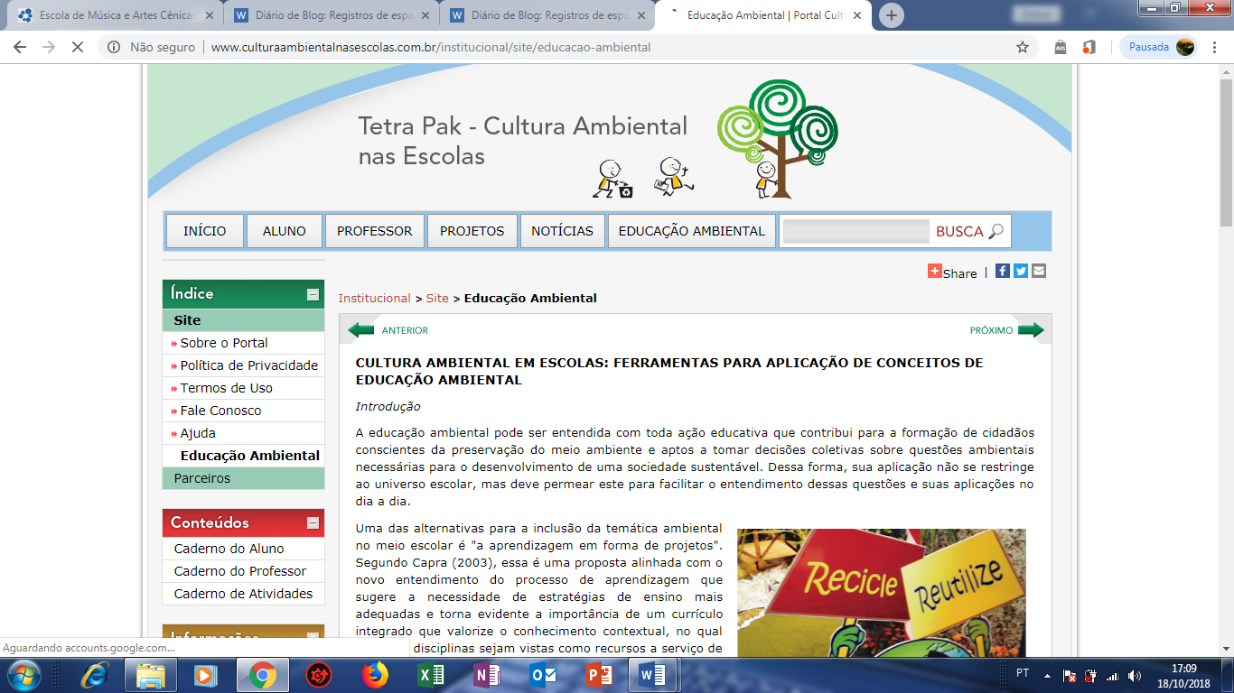Open Firefox from the taskbar
The height and width of the screenshot is (693, 1234).
click(374, 675)
